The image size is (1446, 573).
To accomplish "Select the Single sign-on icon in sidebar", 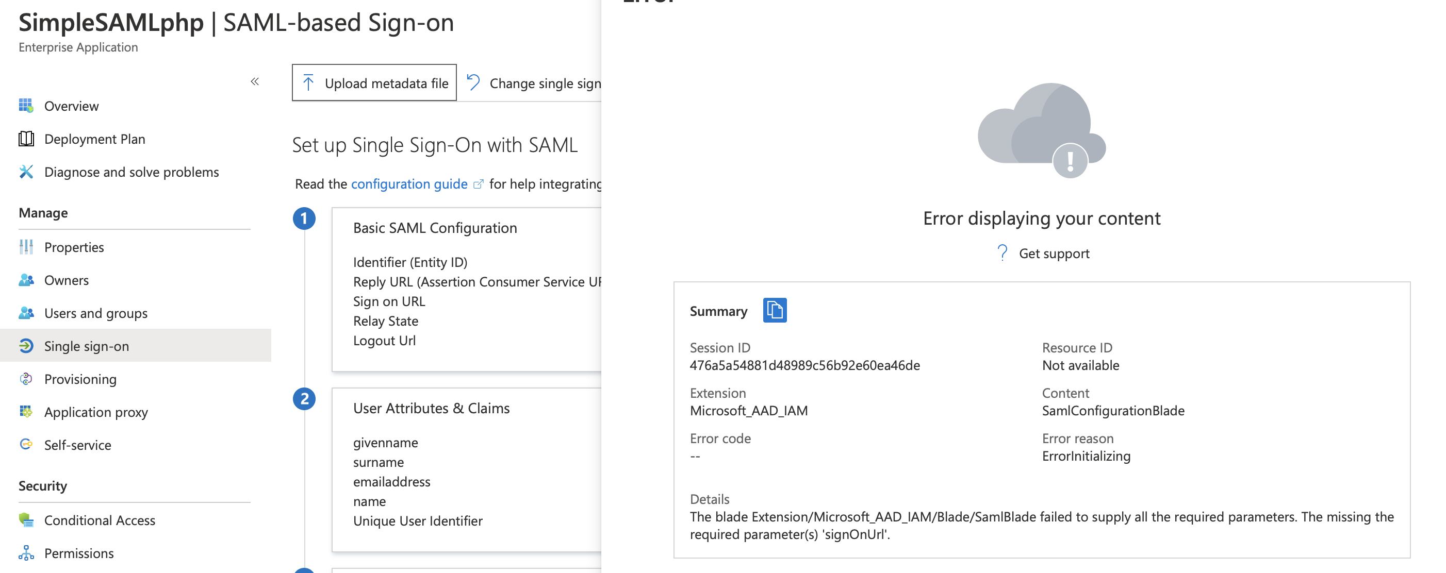I will pyautogui.click(x=27, y=346).
